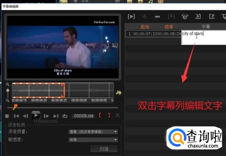The height and width of the screenshot is (156, 226).
Task: Stop the video playback
Action: pos(7,116)
